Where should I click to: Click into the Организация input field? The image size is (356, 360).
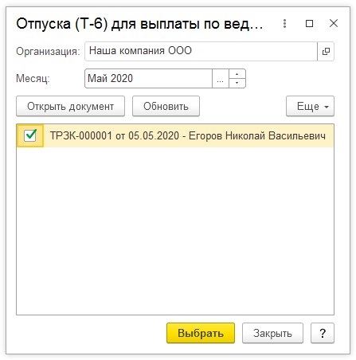pyautogui.click(x=201, y=51)
